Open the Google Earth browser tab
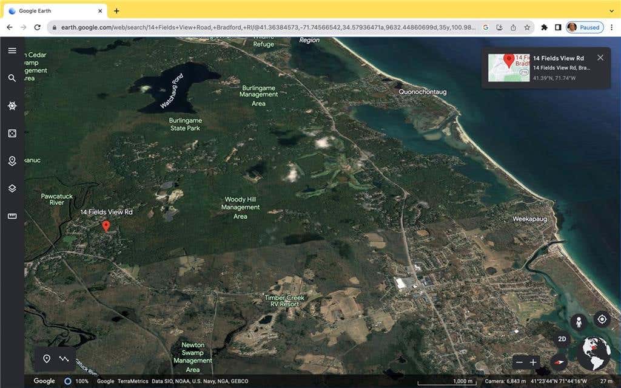Image resolution: width=621 pixels, height=388 pixels. [55, 11]
